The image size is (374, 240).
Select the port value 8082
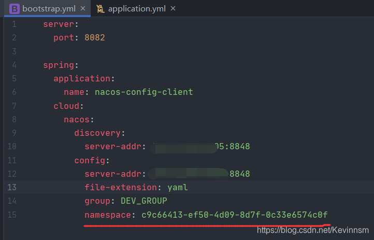[95, 38]
